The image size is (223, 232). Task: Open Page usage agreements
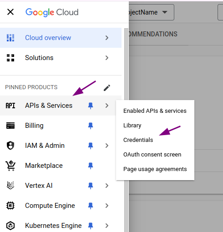tap(155, 169)
